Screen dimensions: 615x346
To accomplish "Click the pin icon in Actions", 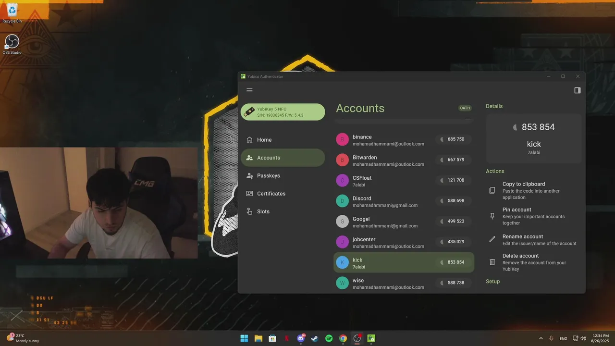I will coord(492,216).
